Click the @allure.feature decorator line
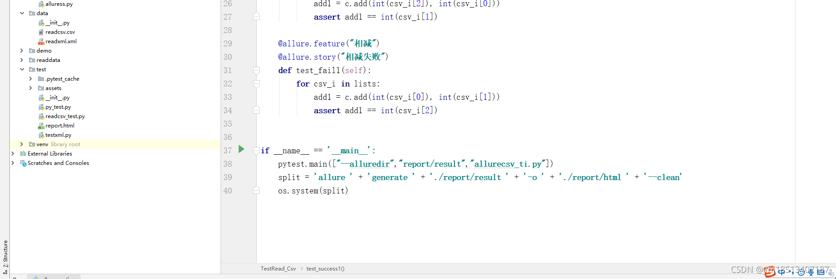Screen dimensions: 836x279 (329, 44)
